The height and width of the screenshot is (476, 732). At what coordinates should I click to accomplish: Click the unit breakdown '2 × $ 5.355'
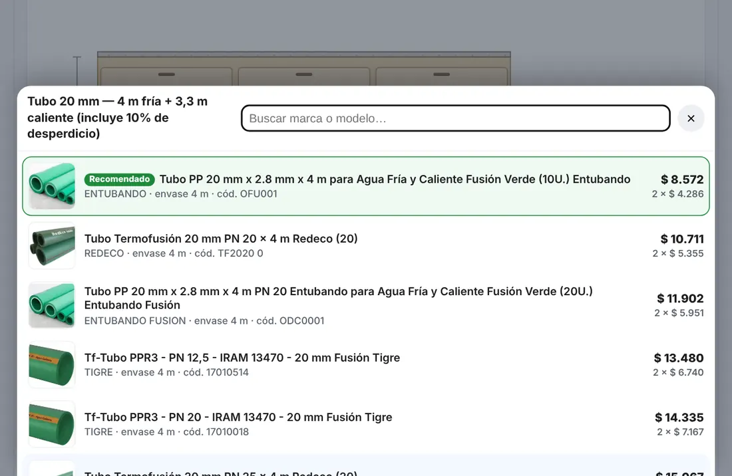678,253
